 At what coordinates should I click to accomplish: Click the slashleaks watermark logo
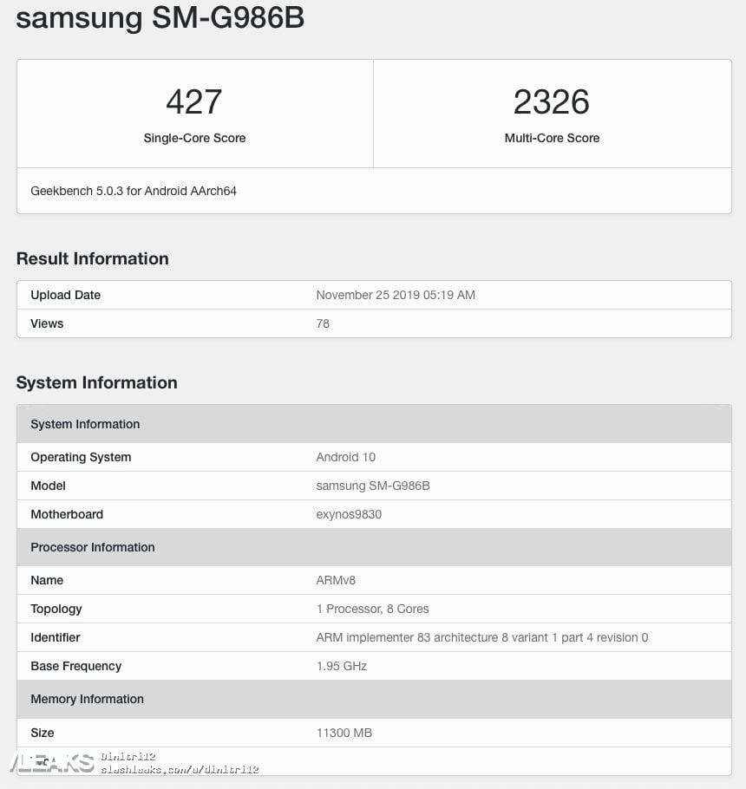click(x=48, y=762)
